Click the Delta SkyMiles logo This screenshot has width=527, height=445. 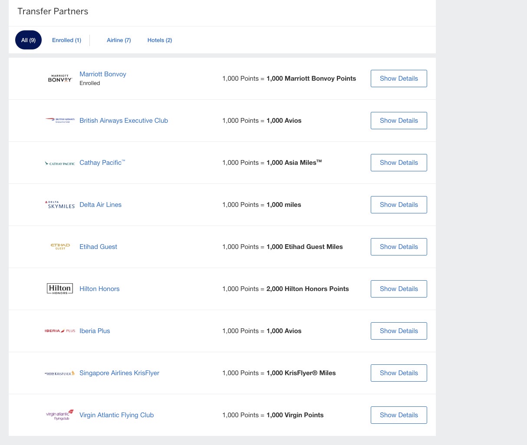click(x=60, y=205)
